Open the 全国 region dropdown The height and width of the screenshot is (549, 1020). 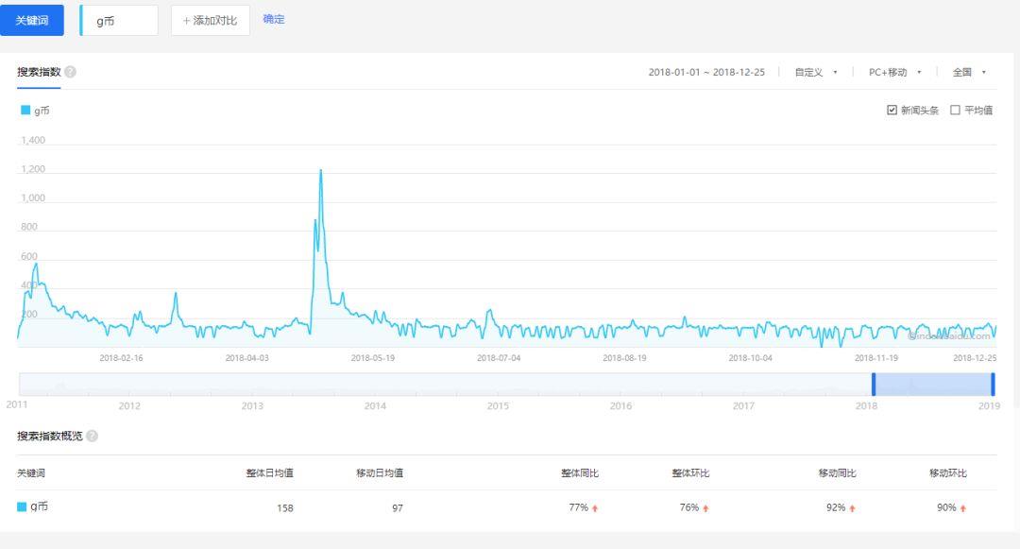[969, 72]
